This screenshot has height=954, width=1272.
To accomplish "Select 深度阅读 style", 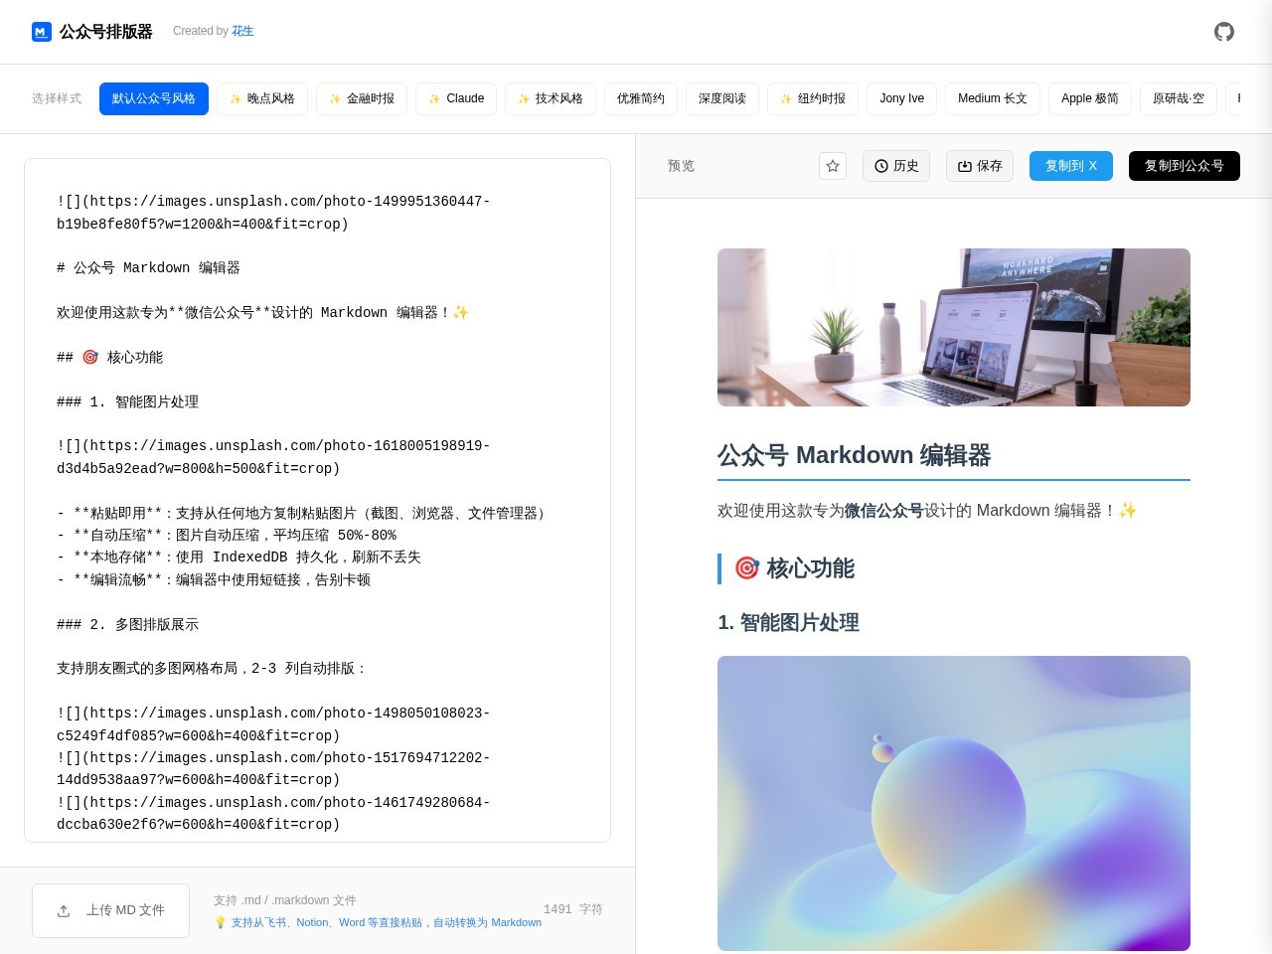I will [722, 98].
